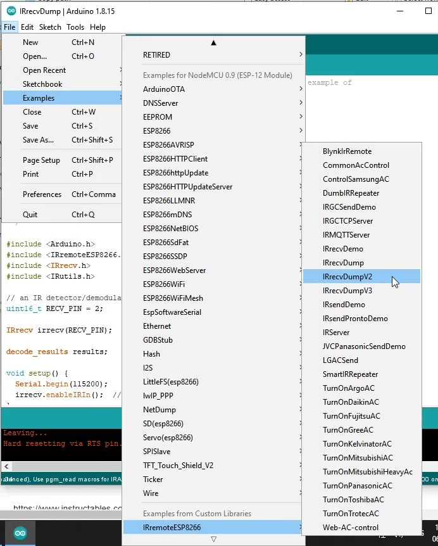Click the console horizontal scrollbar left arrow

point(6,466)
